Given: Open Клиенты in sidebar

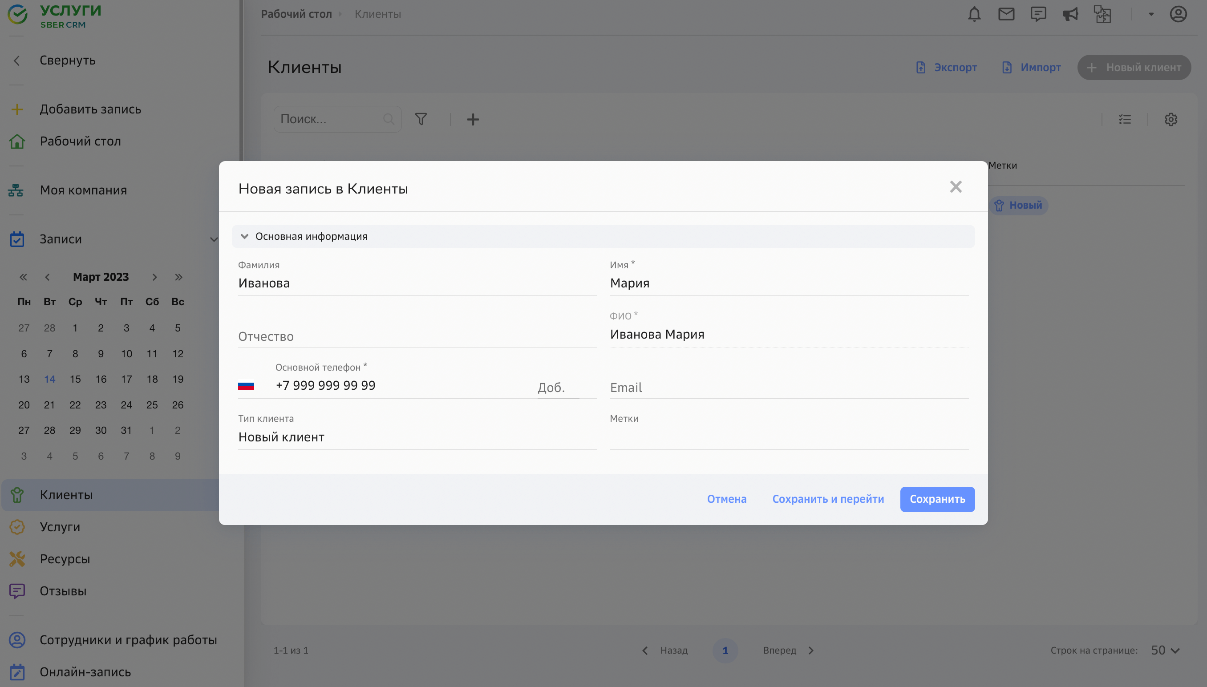Looking at the screenshot, I should click(66, 495).
